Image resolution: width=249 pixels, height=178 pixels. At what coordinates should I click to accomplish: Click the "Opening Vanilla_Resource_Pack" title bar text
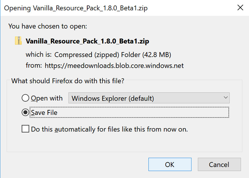click(x=76, y=8)
